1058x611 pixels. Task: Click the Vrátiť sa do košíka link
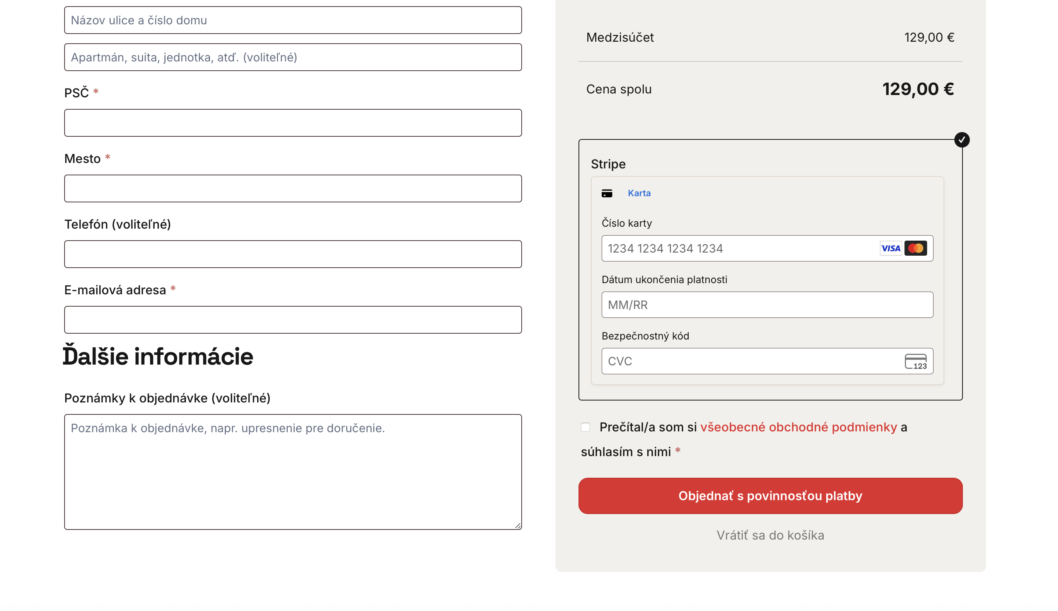pos(770,535)
